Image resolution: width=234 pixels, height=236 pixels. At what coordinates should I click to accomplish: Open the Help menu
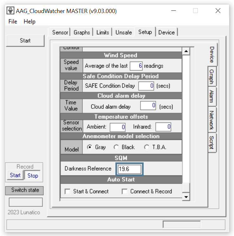click(29, 22)
